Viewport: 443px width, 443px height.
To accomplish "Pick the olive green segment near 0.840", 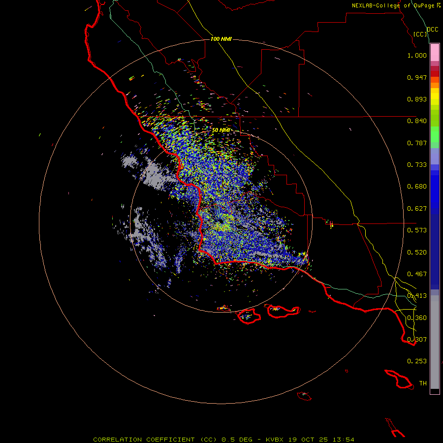I will tap(435, 118).
